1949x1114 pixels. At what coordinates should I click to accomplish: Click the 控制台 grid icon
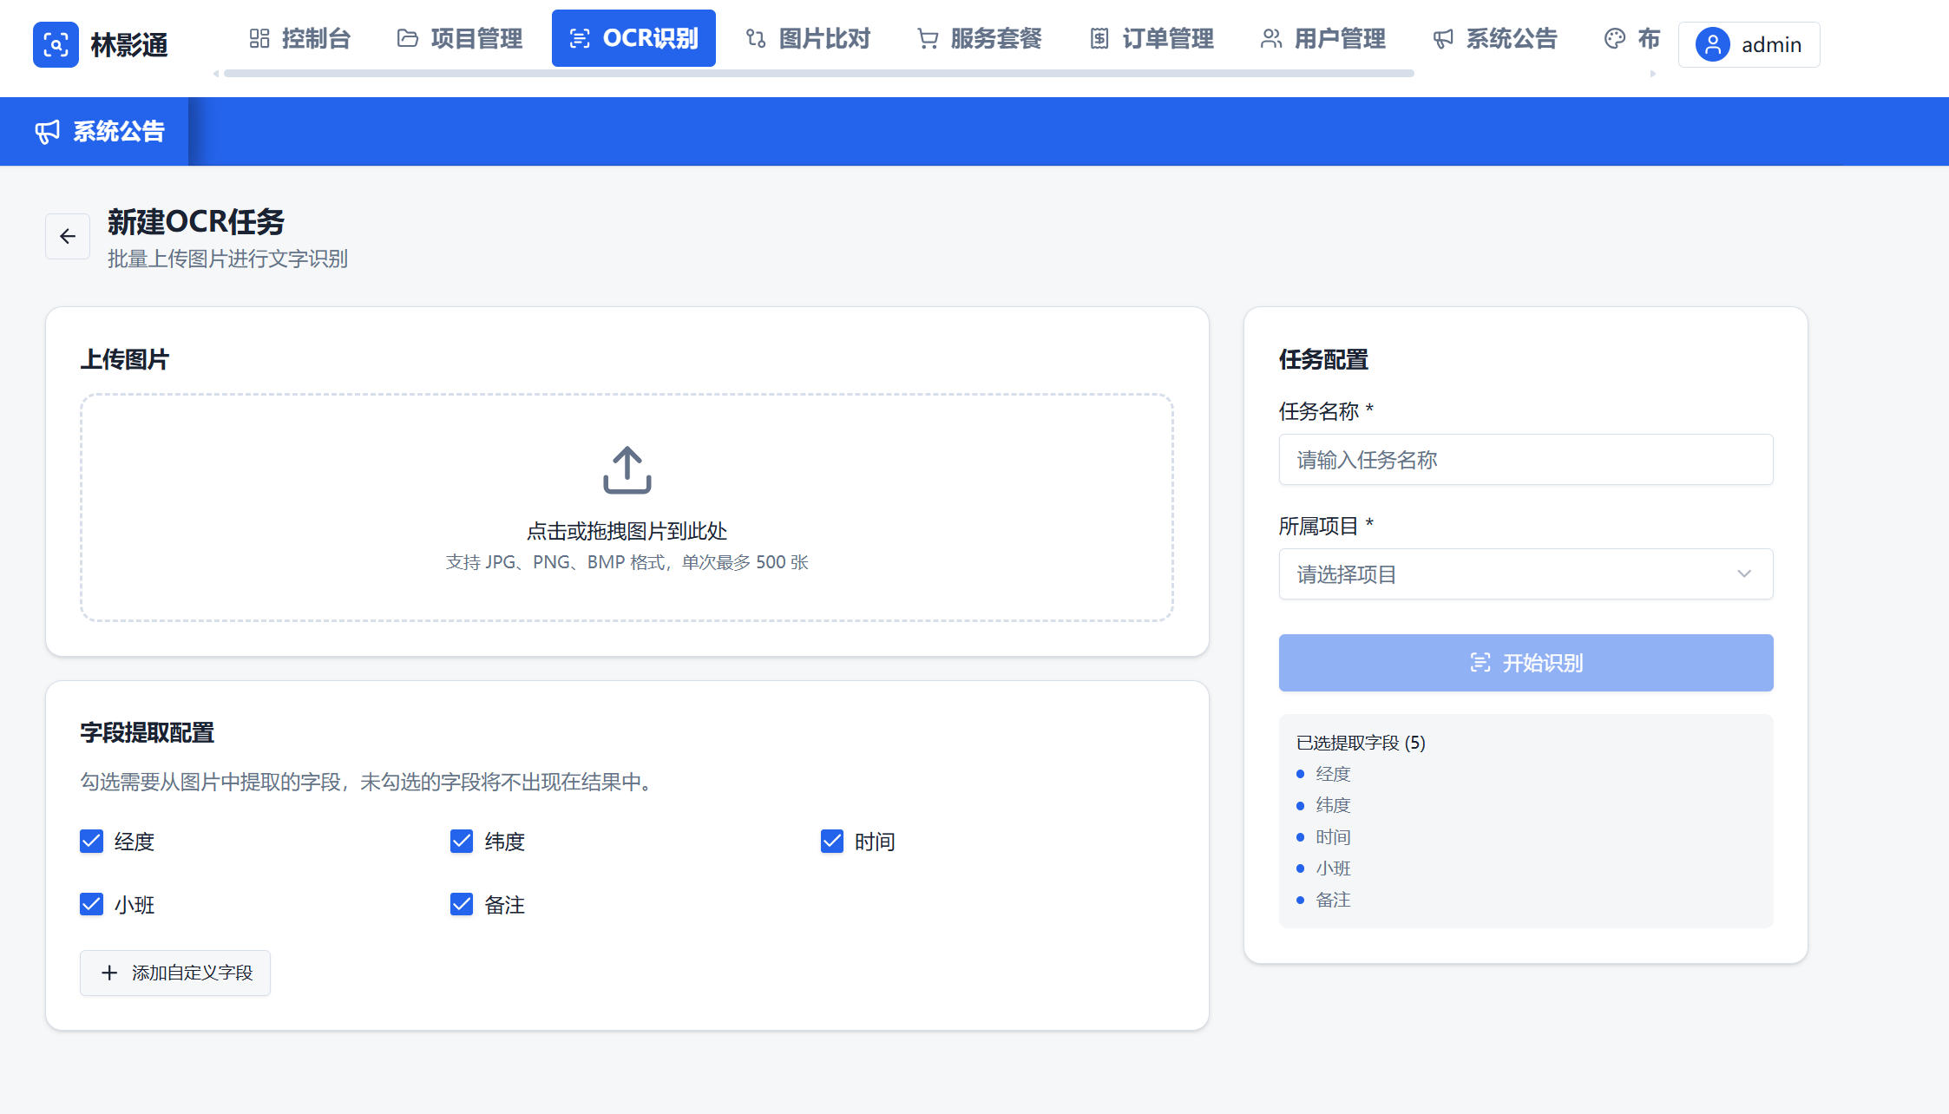tap(259, 38)
